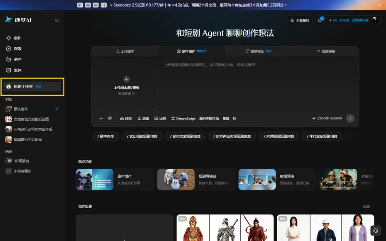Click the 66 credits balance
The image size is (386, 241).
(333, 20)
